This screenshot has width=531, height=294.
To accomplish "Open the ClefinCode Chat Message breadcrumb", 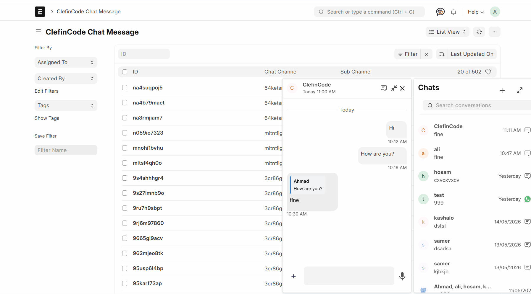I will [x=89, y=12].
